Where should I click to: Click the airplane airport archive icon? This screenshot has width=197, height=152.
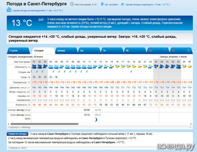coord(122,4)
